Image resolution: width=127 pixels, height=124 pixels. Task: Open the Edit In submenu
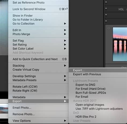[x=38, y=30]
